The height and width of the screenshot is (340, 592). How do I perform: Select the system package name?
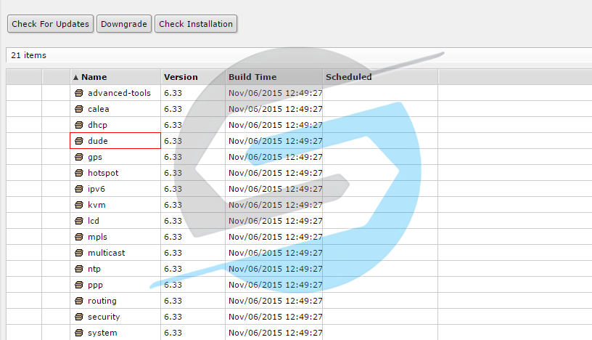coord(102,333)
